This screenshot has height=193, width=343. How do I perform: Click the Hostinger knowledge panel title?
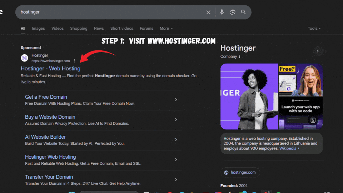(x=238, y=48)
